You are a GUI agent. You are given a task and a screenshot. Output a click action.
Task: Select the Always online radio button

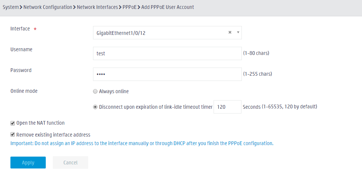95,91
